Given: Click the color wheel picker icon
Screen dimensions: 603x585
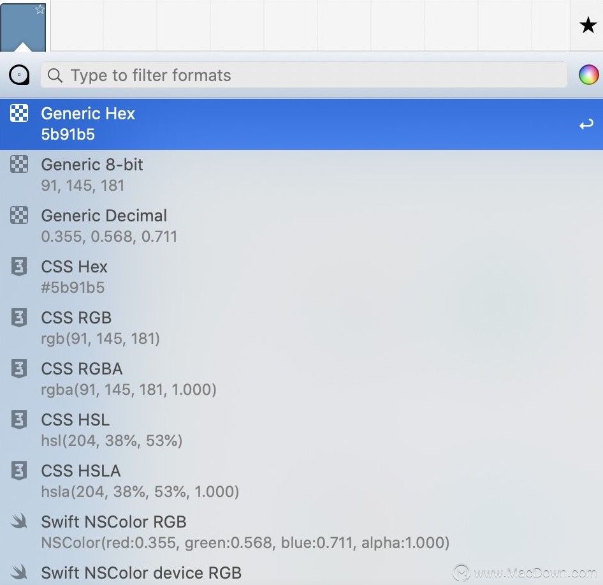Looking at the screenshot, I should 588,75.
